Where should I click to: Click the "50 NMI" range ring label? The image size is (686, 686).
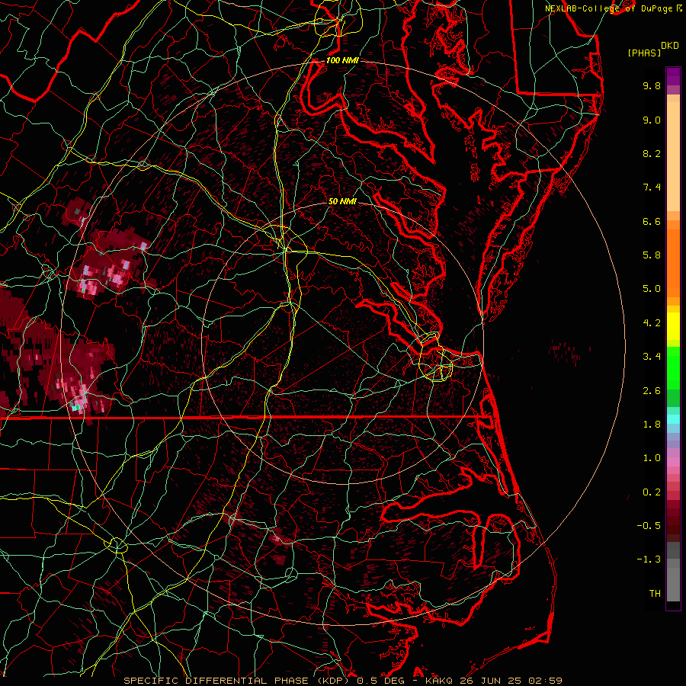pos(342,201)
